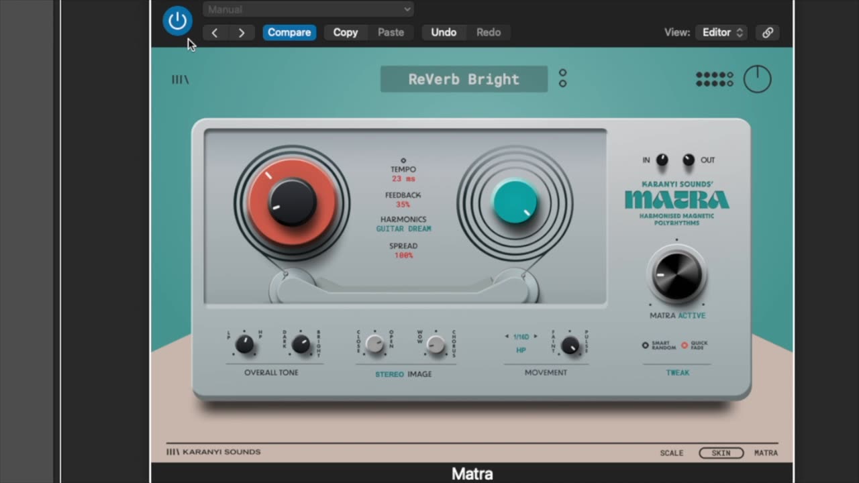Toggle the small Tempo sync indicator
Viewport: 859px width, 483px height.
pos(403,160)
